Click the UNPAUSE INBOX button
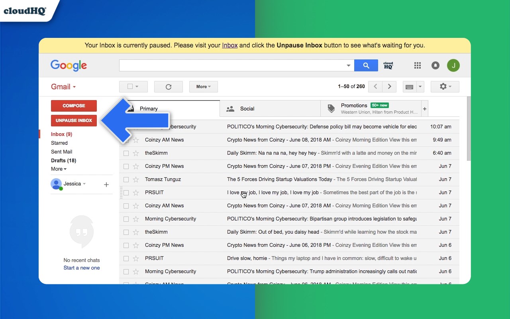 pos(74,120)
